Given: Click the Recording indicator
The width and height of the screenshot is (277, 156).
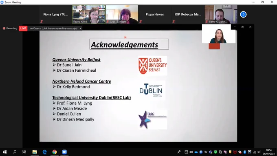Looking at the screenshot, I should click(x=10, y=28).
